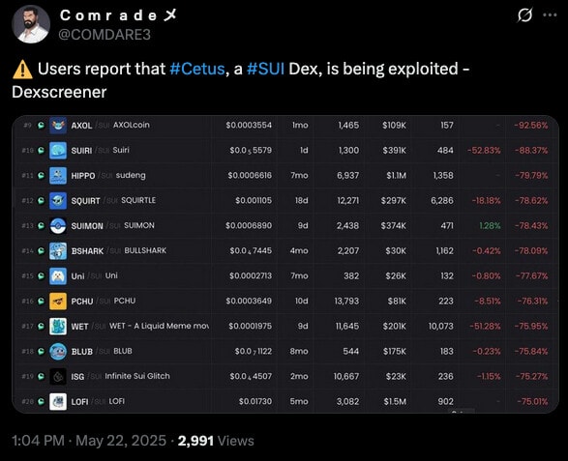Click SQUIRTLE token name
Image resolution: width=568 pixels, height=461 pixels.
coord(138,200)
